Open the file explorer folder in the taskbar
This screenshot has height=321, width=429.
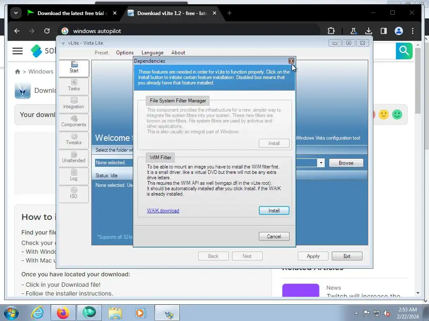115,313
